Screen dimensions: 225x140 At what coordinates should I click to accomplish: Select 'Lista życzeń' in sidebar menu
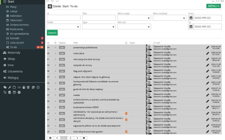click(x=17, y=42)
